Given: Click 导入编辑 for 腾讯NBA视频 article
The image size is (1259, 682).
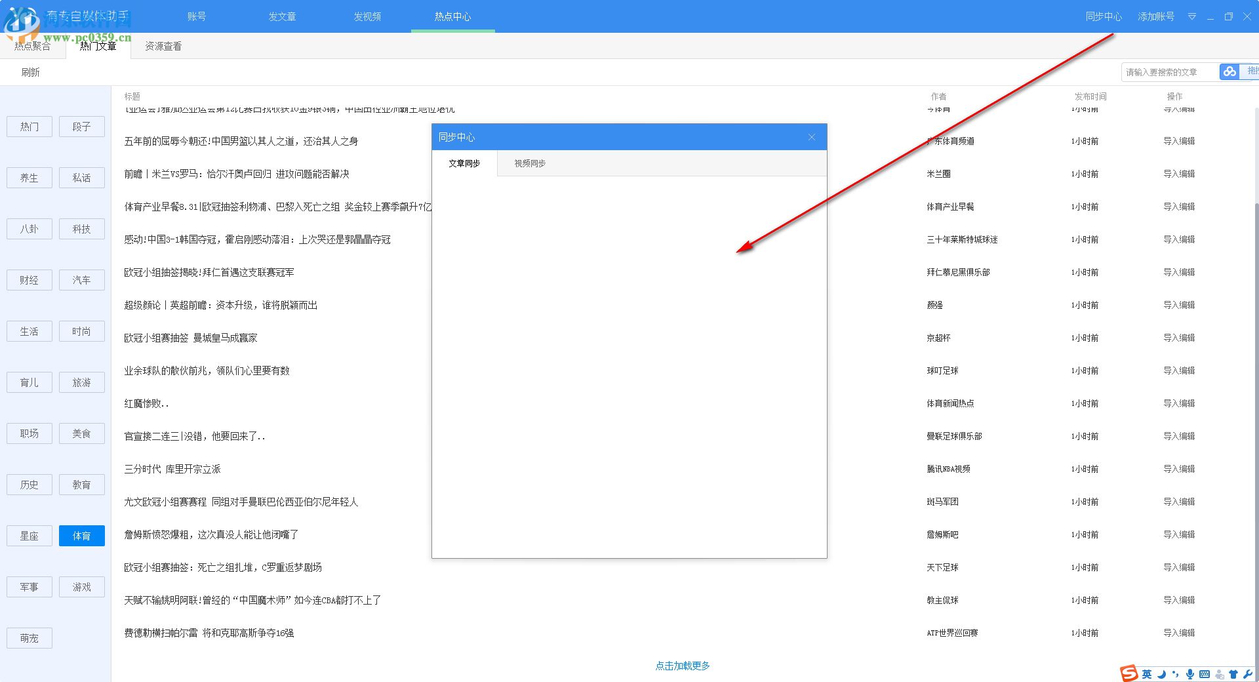Looking at the screenshot, I should (1179, 469).
